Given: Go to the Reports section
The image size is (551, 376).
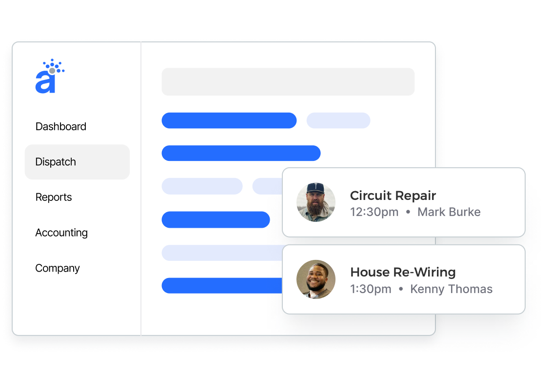Looking at the screenshot, I should [54, 198].
